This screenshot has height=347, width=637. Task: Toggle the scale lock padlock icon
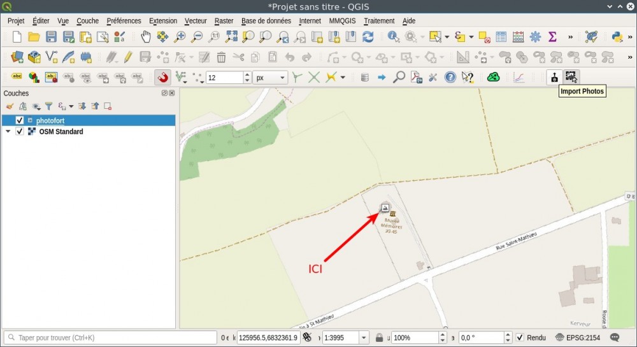click(379, 337)
